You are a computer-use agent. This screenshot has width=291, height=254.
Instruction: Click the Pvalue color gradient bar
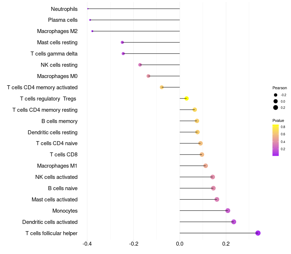coord(276,140)
